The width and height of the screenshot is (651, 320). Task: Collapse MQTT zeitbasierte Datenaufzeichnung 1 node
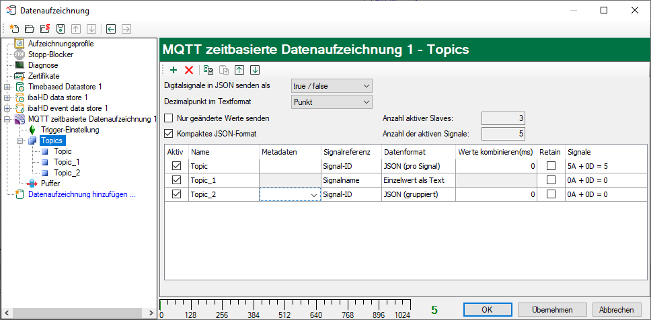pos(7,120)
